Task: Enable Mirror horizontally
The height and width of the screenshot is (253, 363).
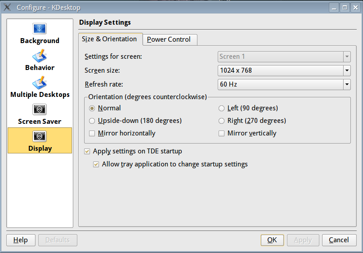Action: 92,133
